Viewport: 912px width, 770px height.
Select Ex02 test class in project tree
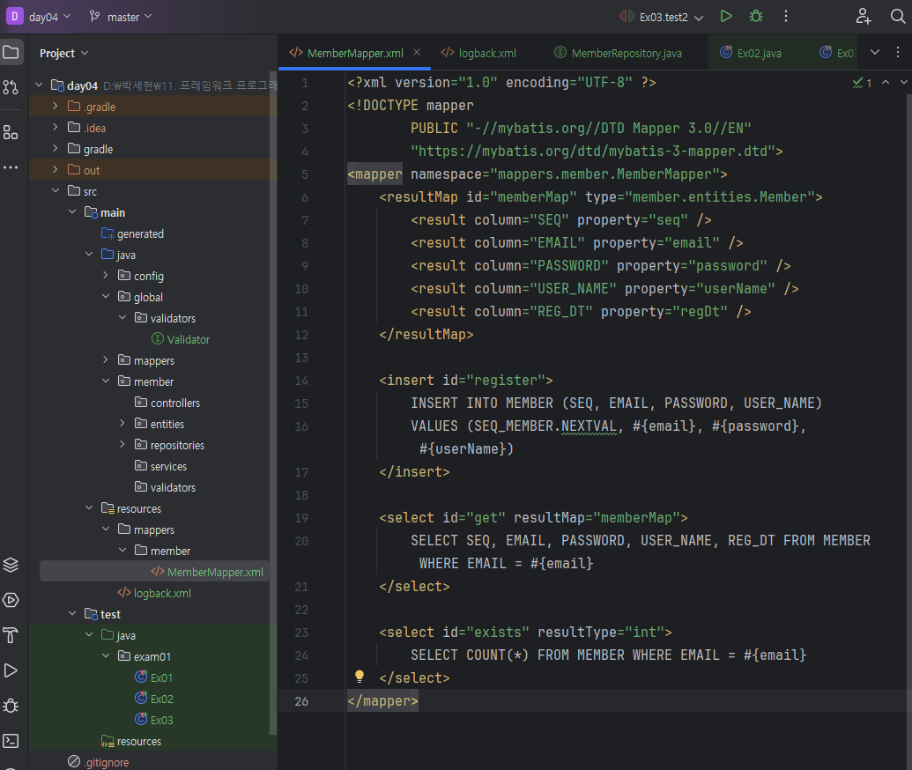[x=161, y=699]
